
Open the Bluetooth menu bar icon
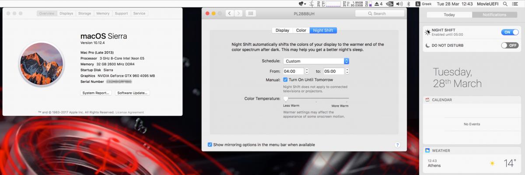click(x=409, y=3)
